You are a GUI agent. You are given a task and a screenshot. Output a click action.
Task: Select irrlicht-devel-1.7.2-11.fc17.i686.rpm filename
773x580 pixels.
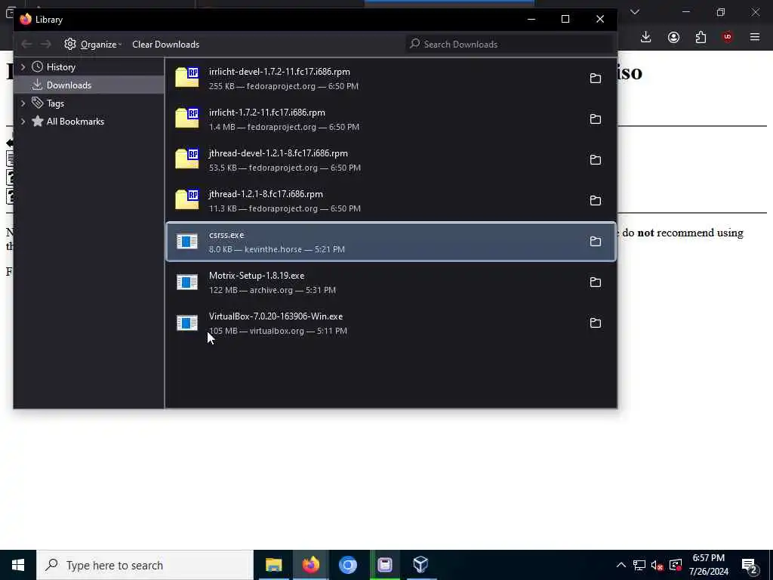[279, 72]
